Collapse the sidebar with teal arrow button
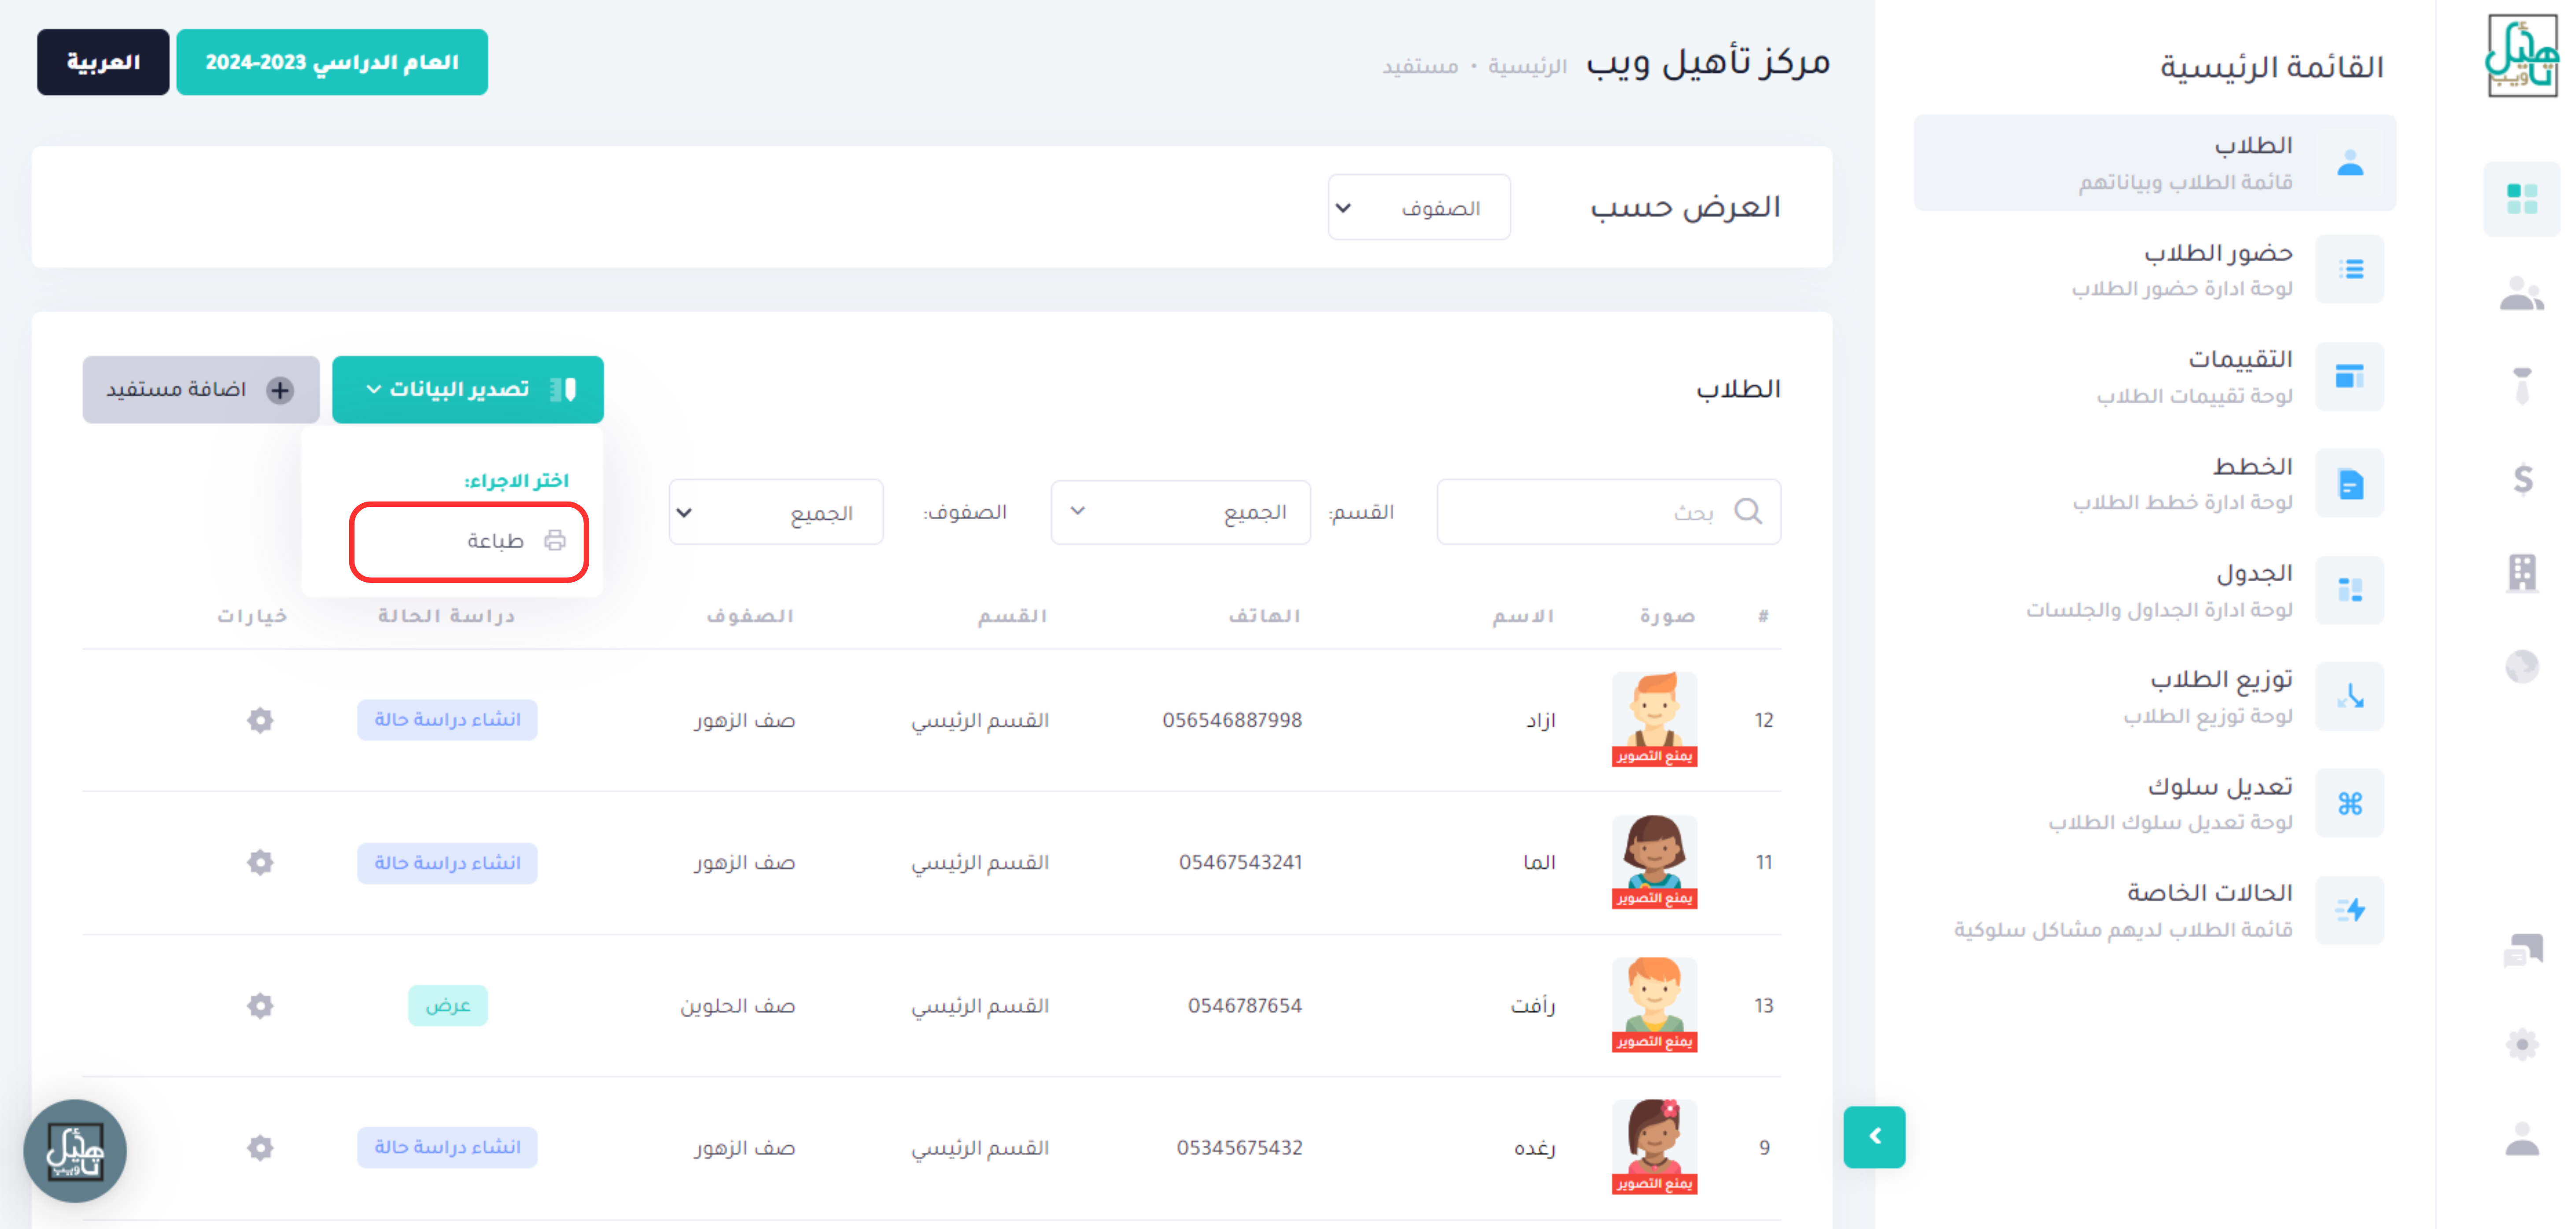Image resolution: width=2576 pixels, height=1229 pixels. point(1874,1136)
